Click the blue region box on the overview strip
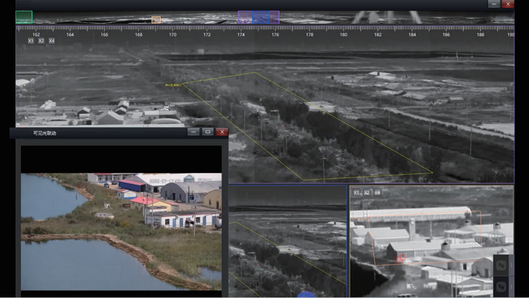 click(x=261, y=17)
